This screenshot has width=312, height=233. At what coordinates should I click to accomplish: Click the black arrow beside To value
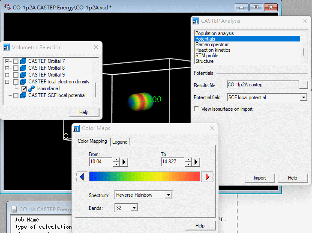tap(196, 162)
